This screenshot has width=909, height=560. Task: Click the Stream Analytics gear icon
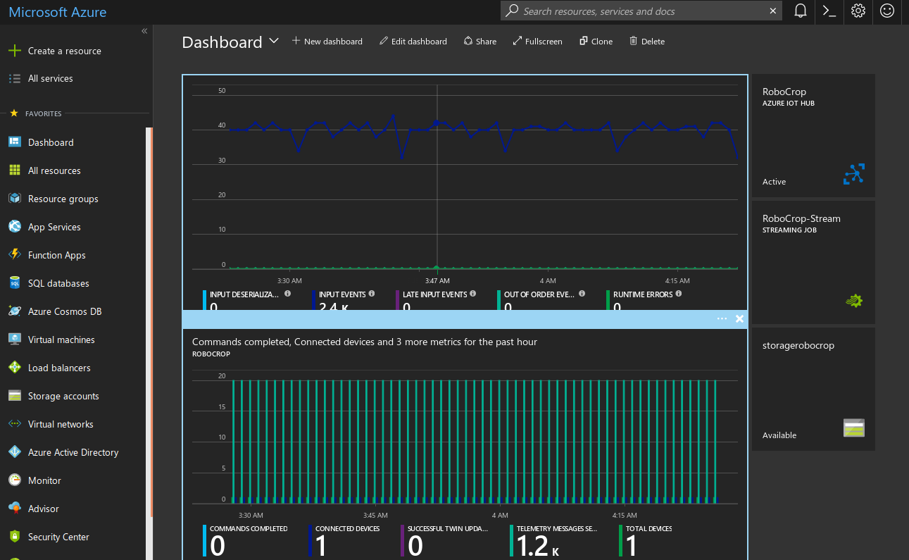853,301
